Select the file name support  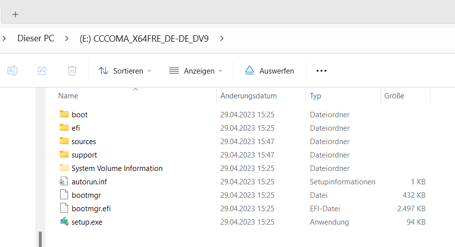pos(84,155)
